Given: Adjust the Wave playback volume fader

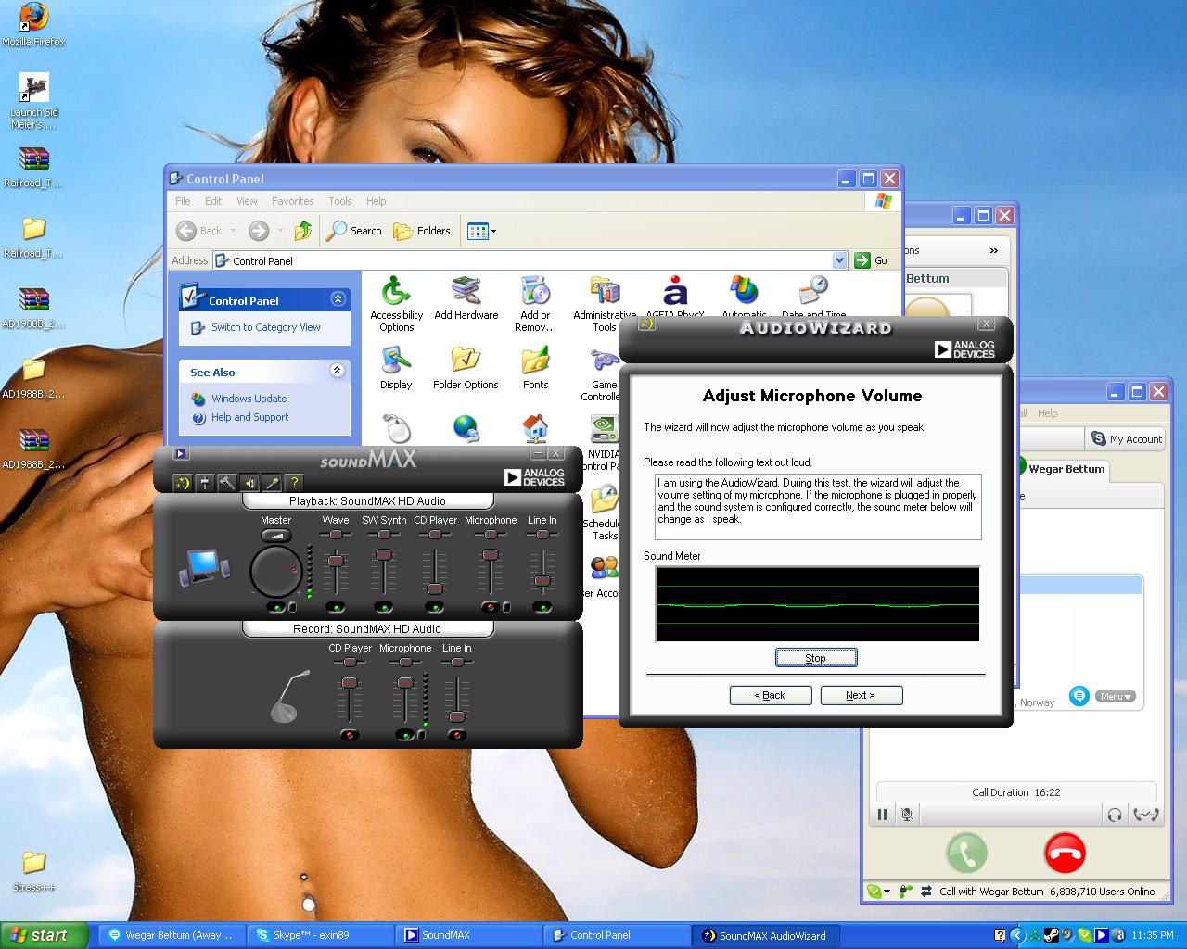Looking at the screenshot, I should (336, 561).
